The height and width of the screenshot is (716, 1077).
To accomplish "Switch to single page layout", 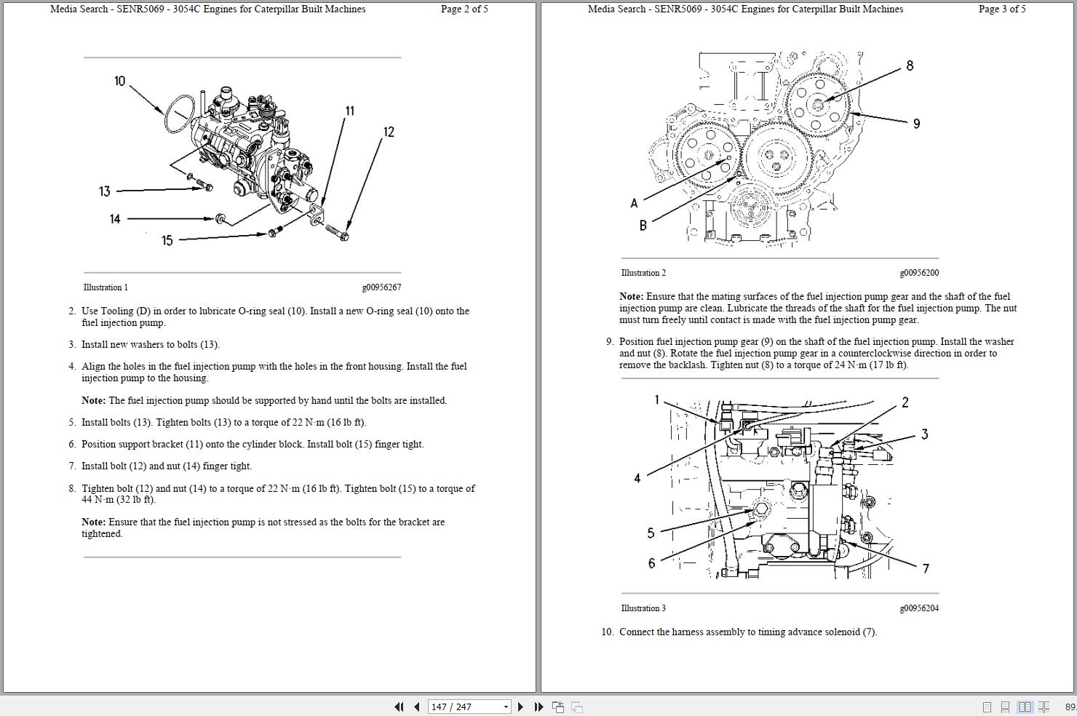I will (987, 707).
